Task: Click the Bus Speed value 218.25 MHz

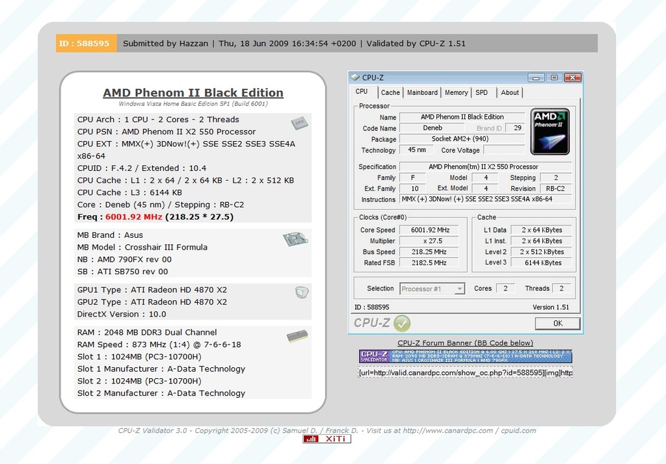Action: click(431, 252)
